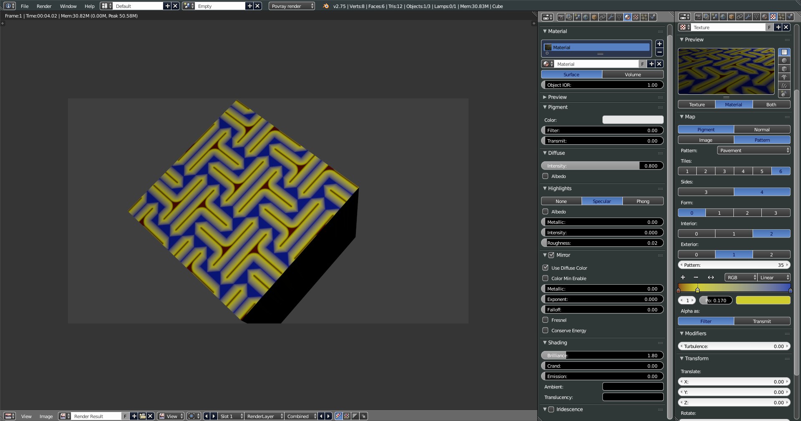
Task: Choose the cube preview shape
Action: pos(784,69)
